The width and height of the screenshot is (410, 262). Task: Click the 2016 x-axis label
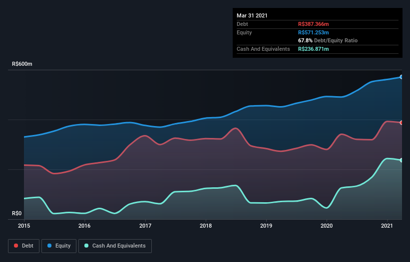[x=84, y=226]
